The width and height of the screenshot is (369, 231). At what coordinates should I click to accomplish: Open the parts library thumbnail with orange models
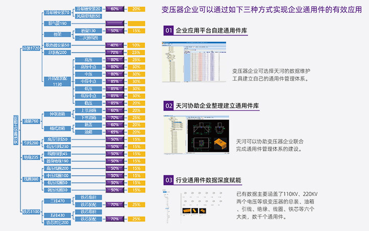click(193, 206)
